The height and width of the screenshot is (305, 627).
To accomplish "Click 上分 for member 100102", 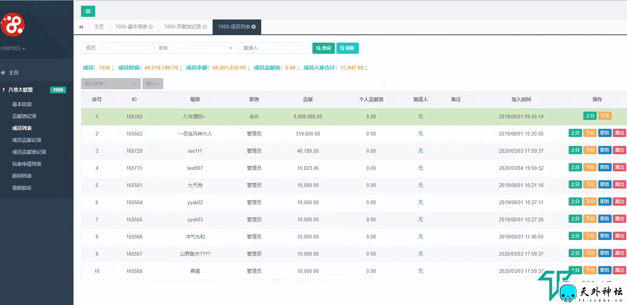I will (x=590, y=116).
